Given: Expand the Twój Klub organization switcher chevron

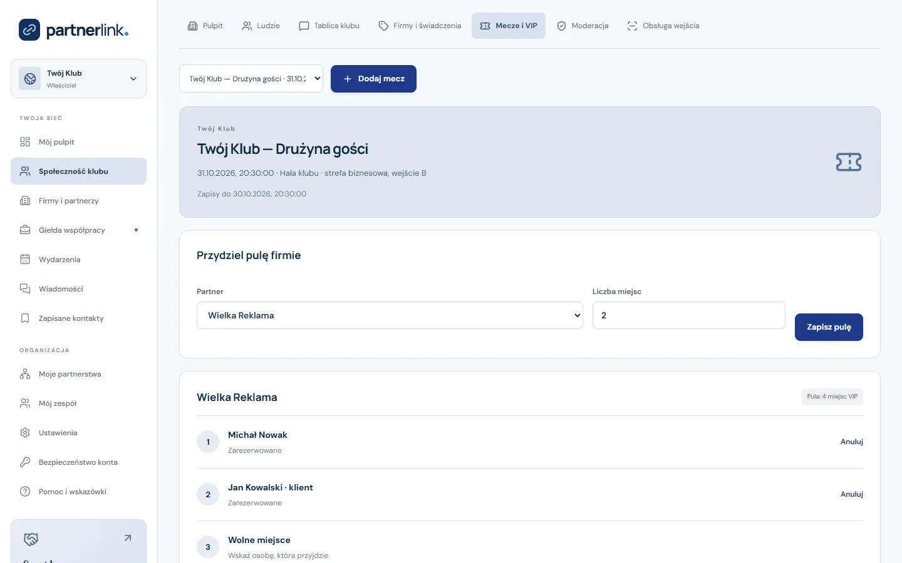Looking at the screenshot, I should point(133,79).
